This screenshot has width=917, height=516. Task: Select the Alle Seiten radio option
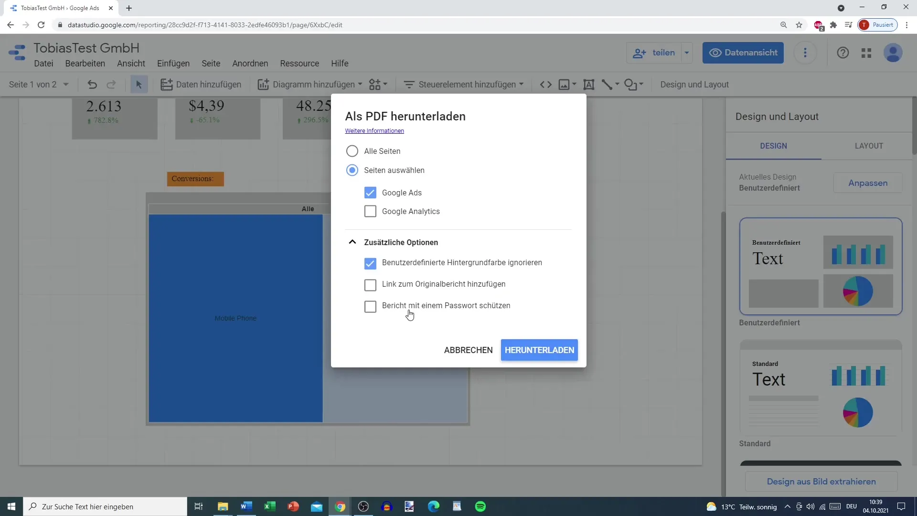click(x=352, y=151)
